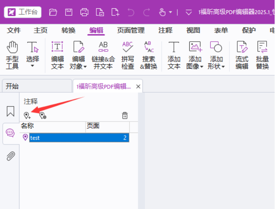Image resolution: width=275 pixels, height=209 pixels.
Task: Close the 1福昕高级PDF编辑 document tab
Action: click(138, 86)
